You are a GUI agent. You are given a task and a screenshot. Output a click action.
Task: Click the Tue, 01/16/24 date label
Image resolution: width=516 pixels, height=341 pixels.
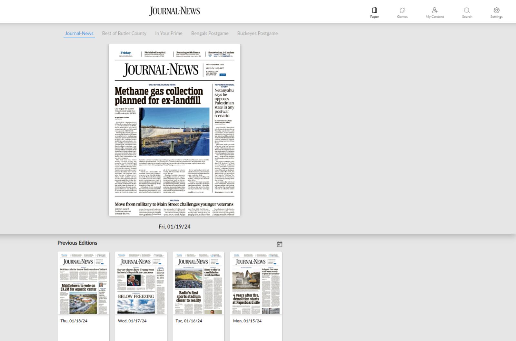pos(189,321)
